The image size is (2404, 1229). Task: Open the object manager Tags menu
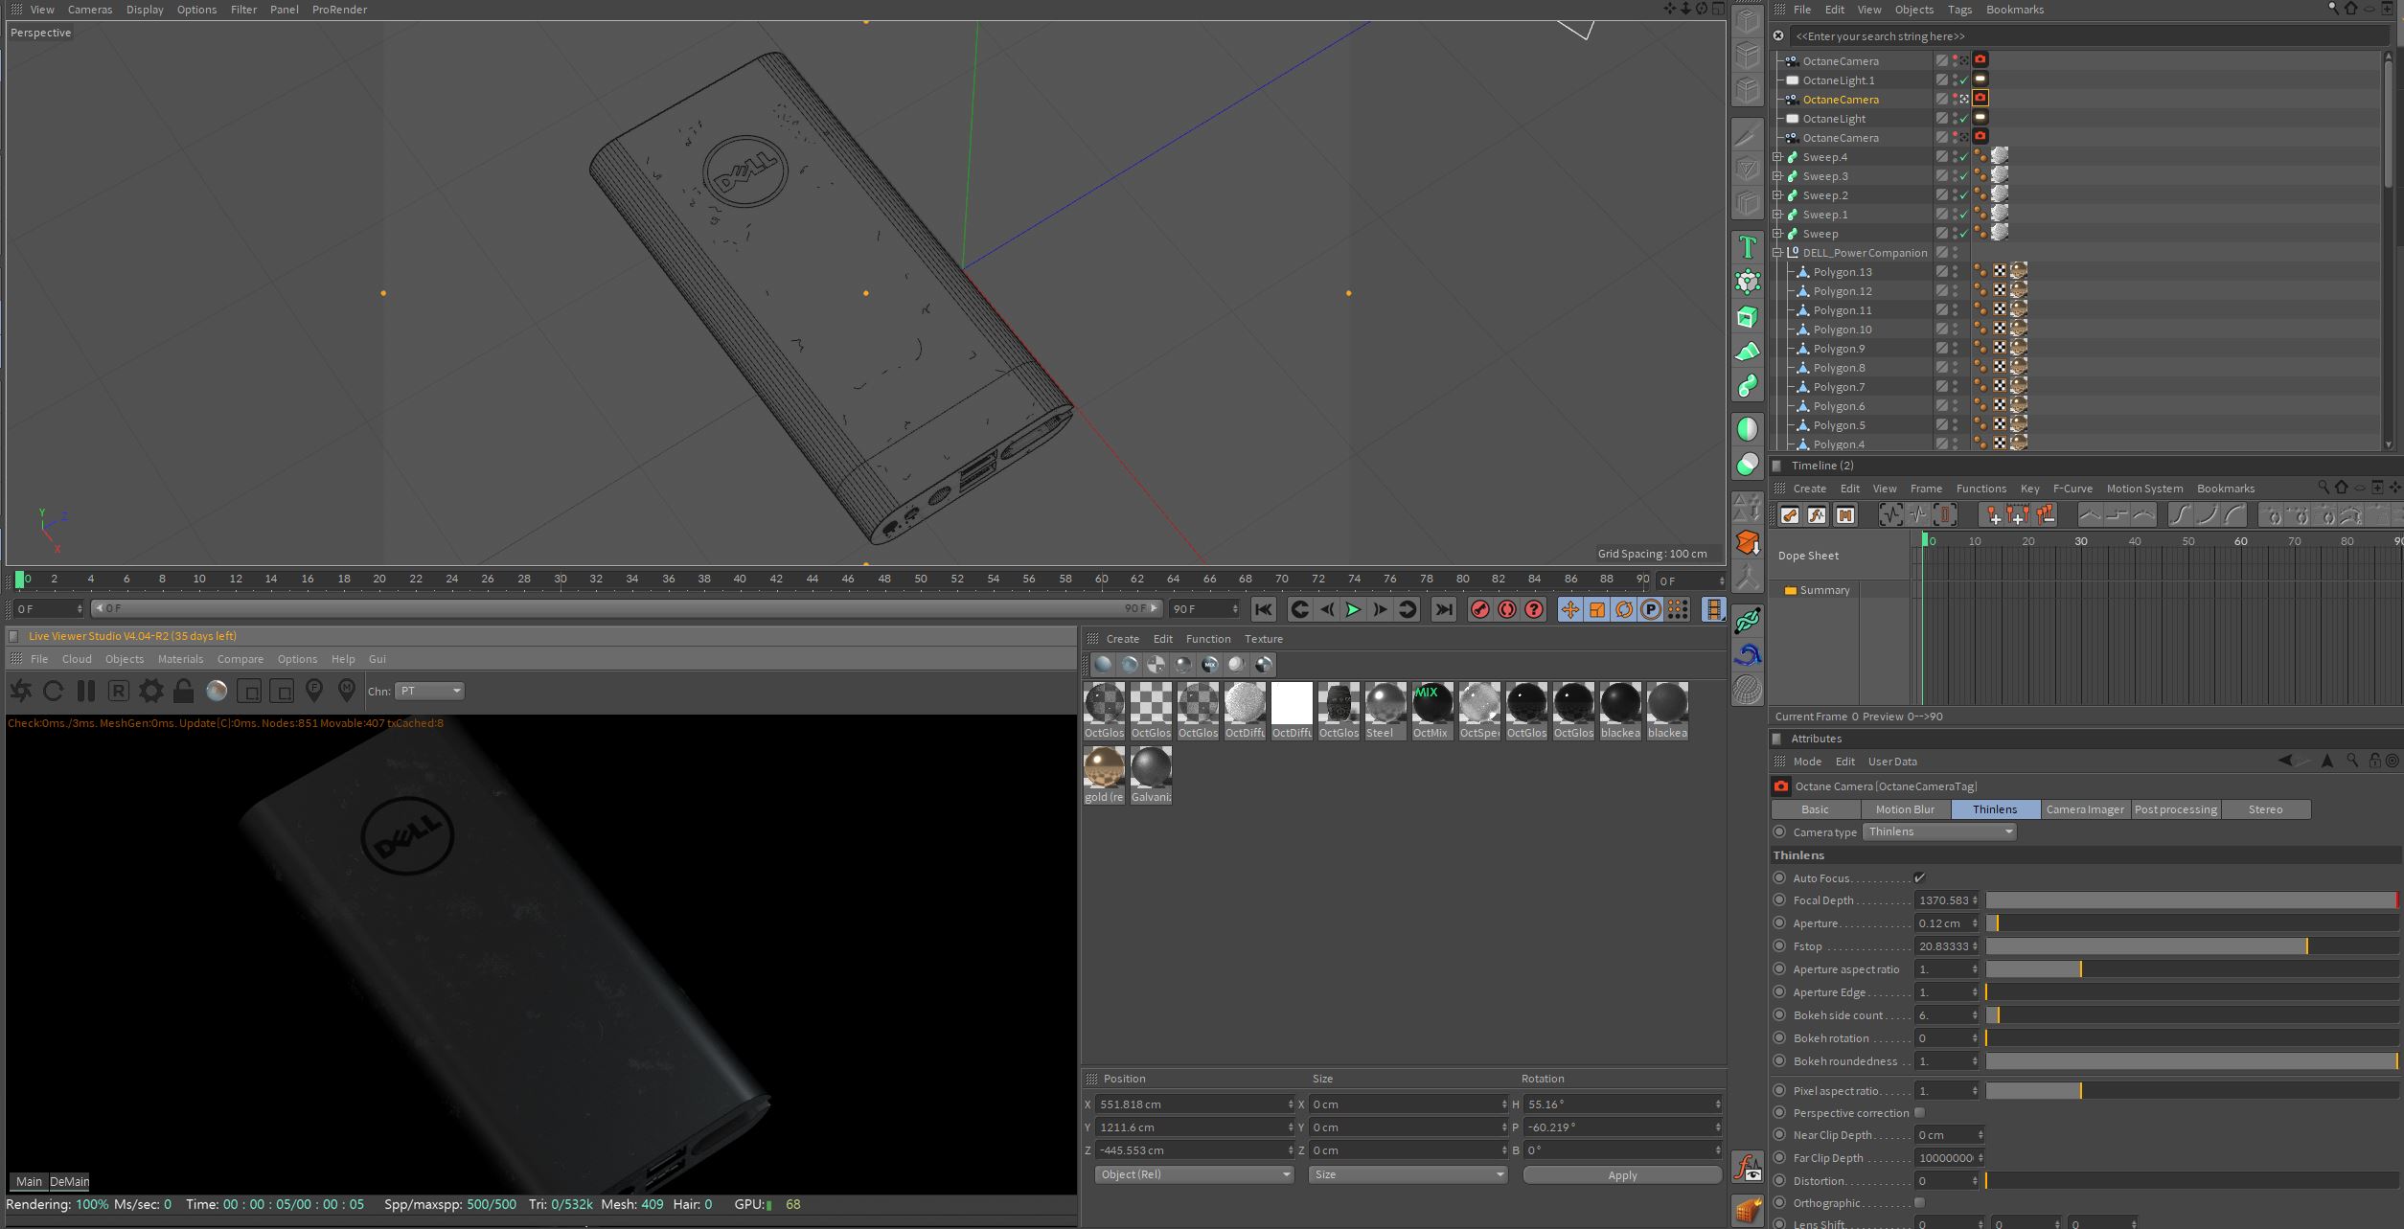coord(1959,10)
